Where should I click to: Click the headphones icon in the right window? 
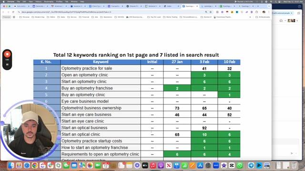281,20
